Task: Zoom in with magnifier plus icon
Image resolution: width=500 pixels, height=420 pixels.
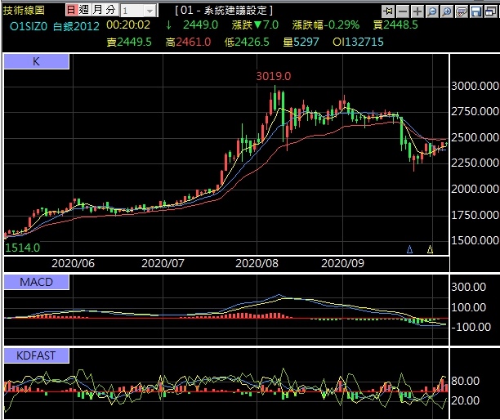Action: click(447, 11)
